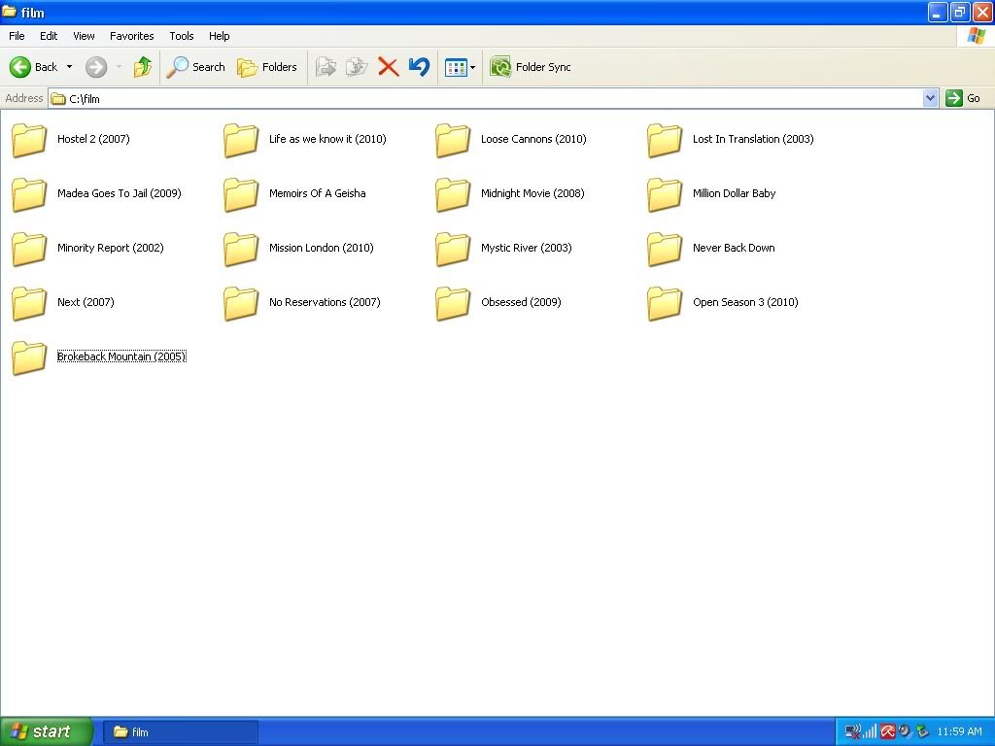Open the Edit menu
Screen dimensions: 995x746
pyautogui.click(x=49, y=36)
